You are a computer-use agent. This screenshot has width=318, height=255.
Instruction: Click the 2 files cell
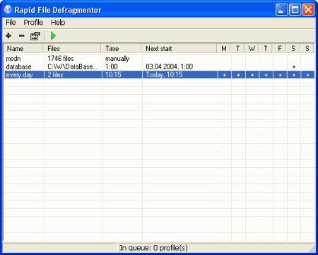pos(55,75)
